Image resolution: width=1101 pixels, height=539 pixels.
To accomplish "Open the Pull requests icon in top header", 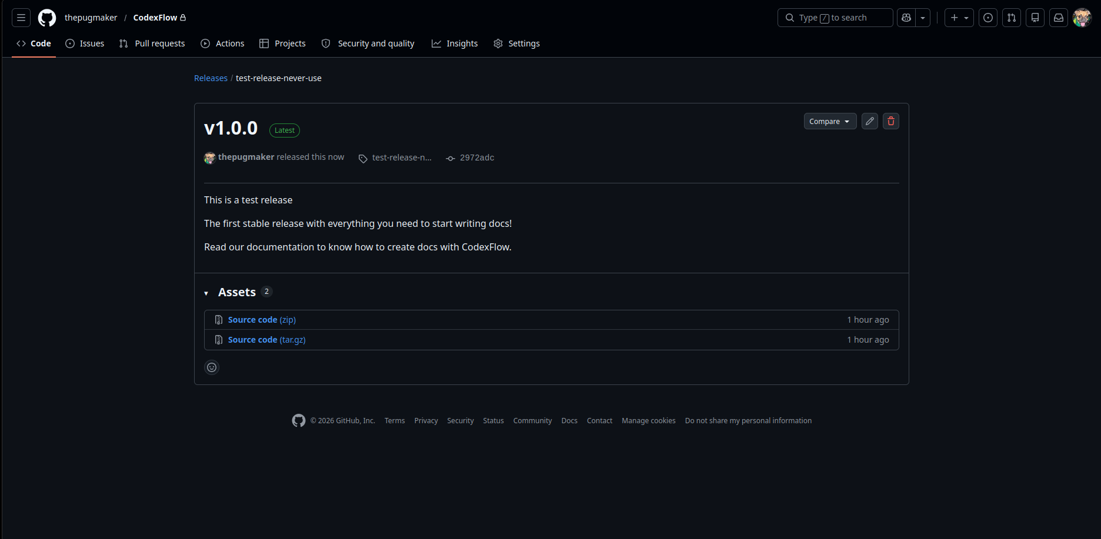I will pyautogui.click(x=1012, y=18).
